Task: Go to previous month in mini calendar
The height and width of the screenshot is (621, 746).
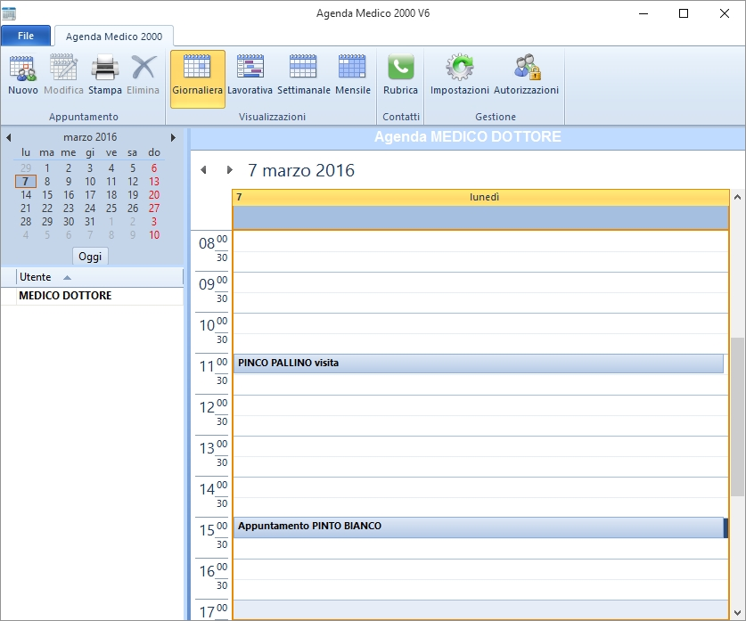Action: click(x=9, y=137)
